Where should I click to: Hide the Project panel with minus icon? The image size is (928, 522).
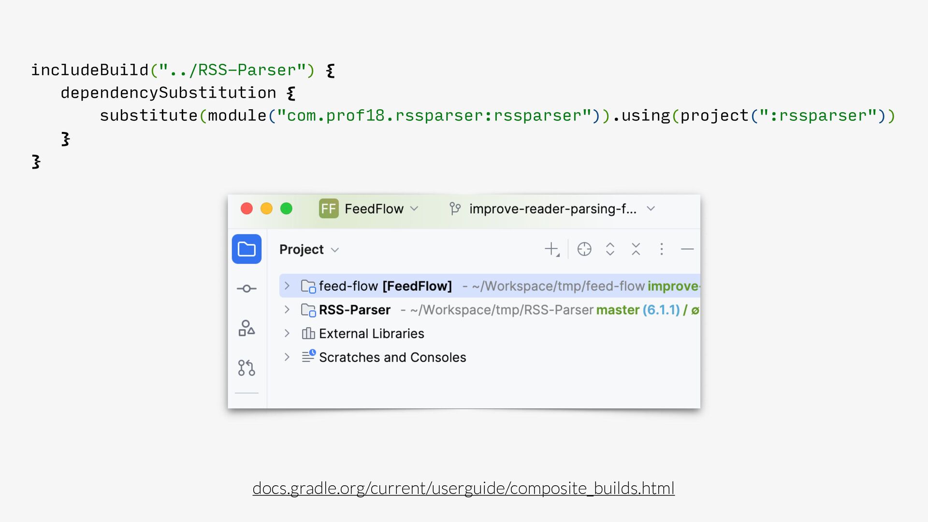tap(687, 249)
